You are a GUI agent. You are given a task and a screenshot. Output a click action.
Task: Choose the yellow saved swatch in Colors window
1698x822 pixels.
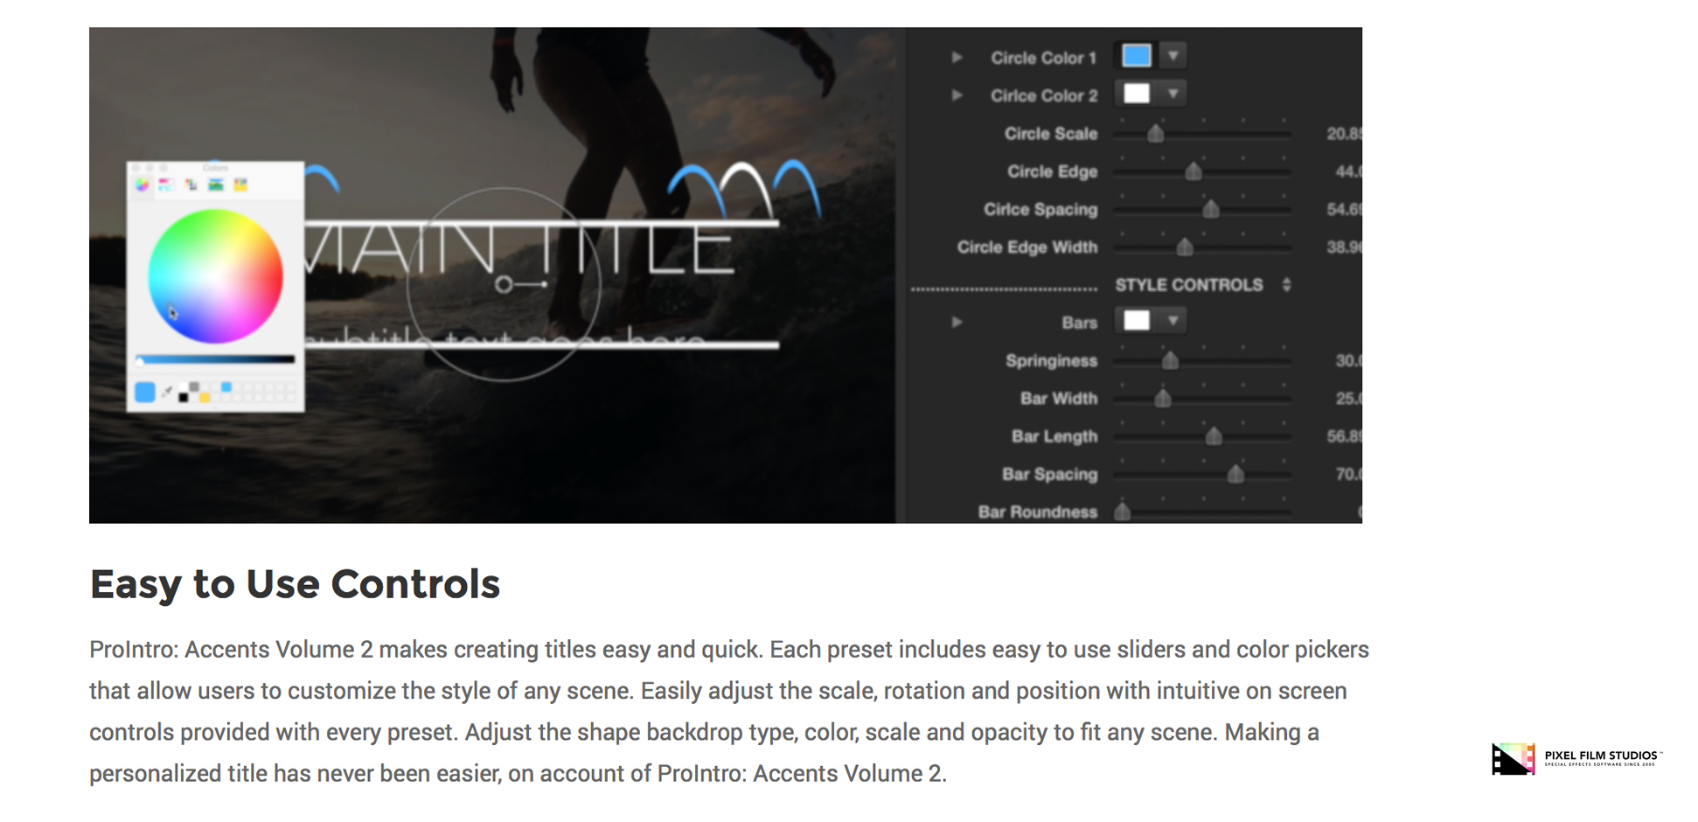click(205, 398)
